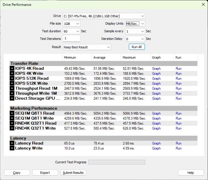Click the icon beside IOPS 4K Read
The width and height of the screenshot is (208, 180).
pyautogui.click(x=12, y=69)
